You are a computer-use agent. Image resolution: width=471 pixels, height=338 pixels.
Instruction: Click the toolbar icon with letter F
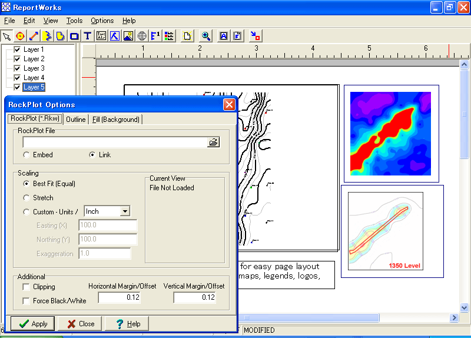[237, 37]
